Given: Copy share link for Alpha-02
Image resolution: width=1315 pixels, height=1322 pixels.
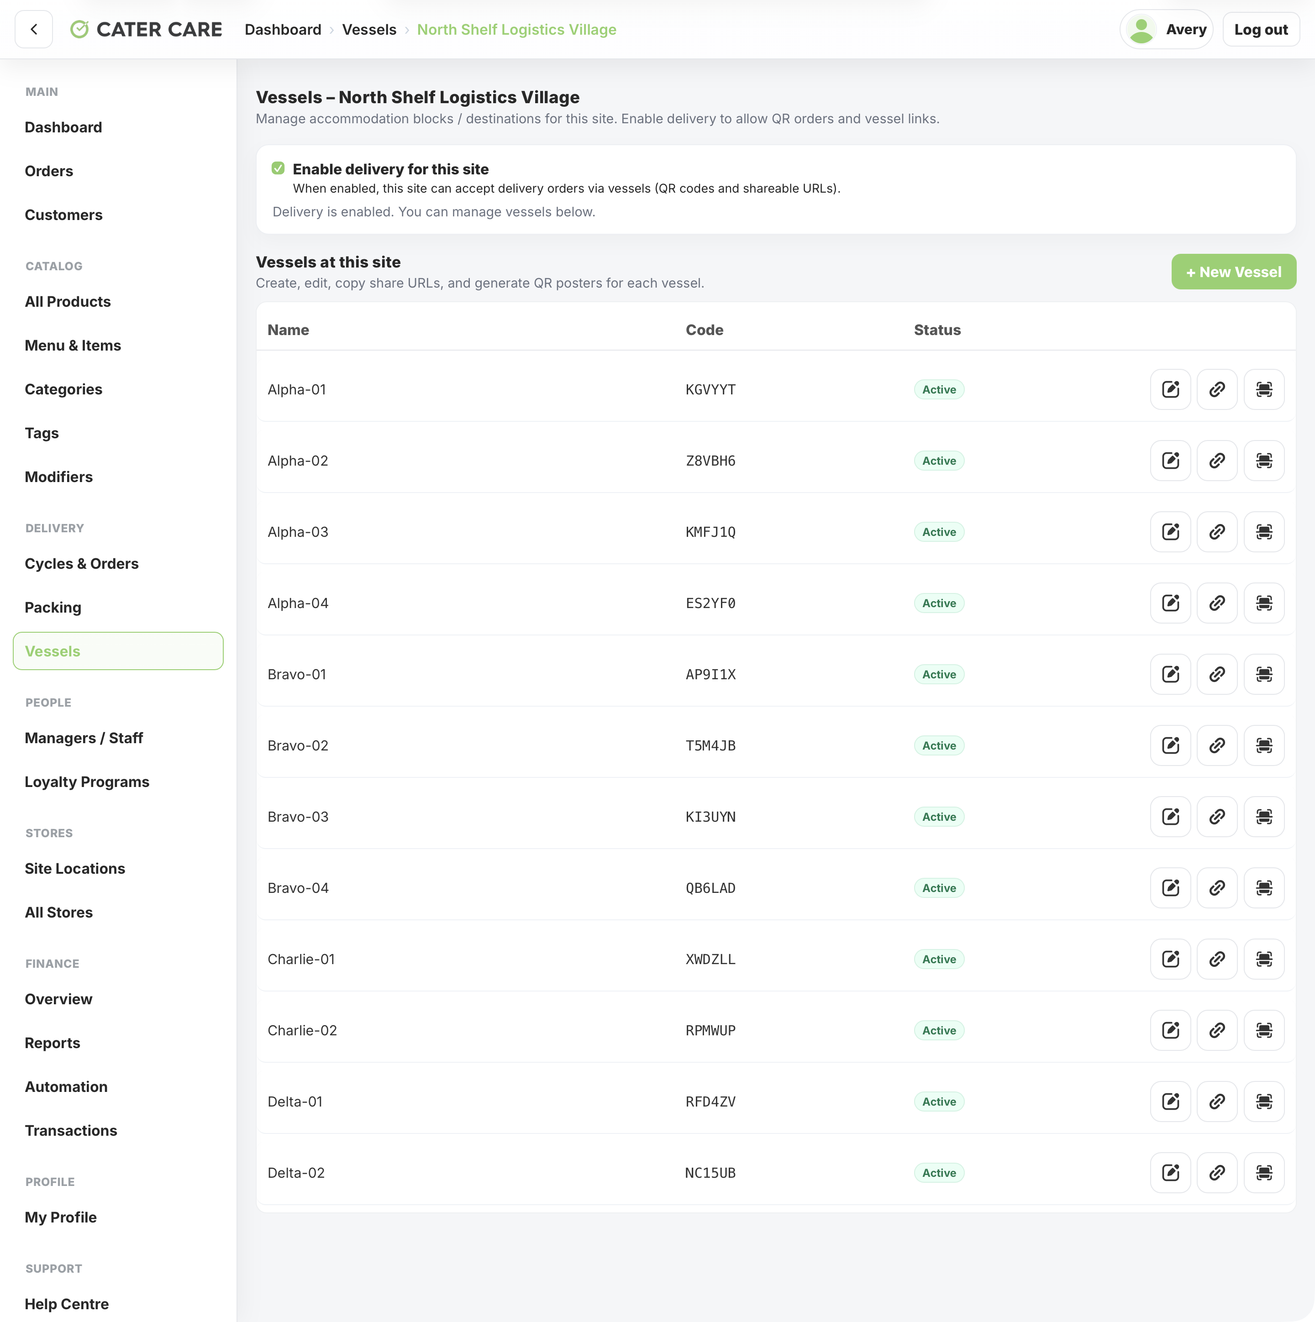Looking at the screenshot, I should pyautogui.click(x=1217, y=461).
